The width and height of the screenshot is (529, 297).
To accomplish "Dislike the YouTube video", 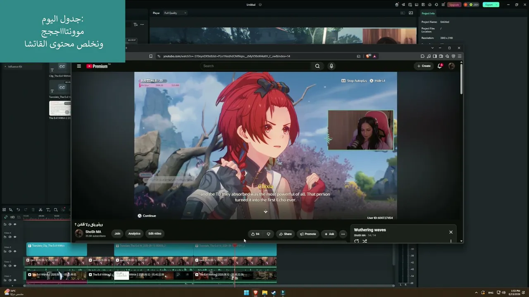I will tap(269, 234).
